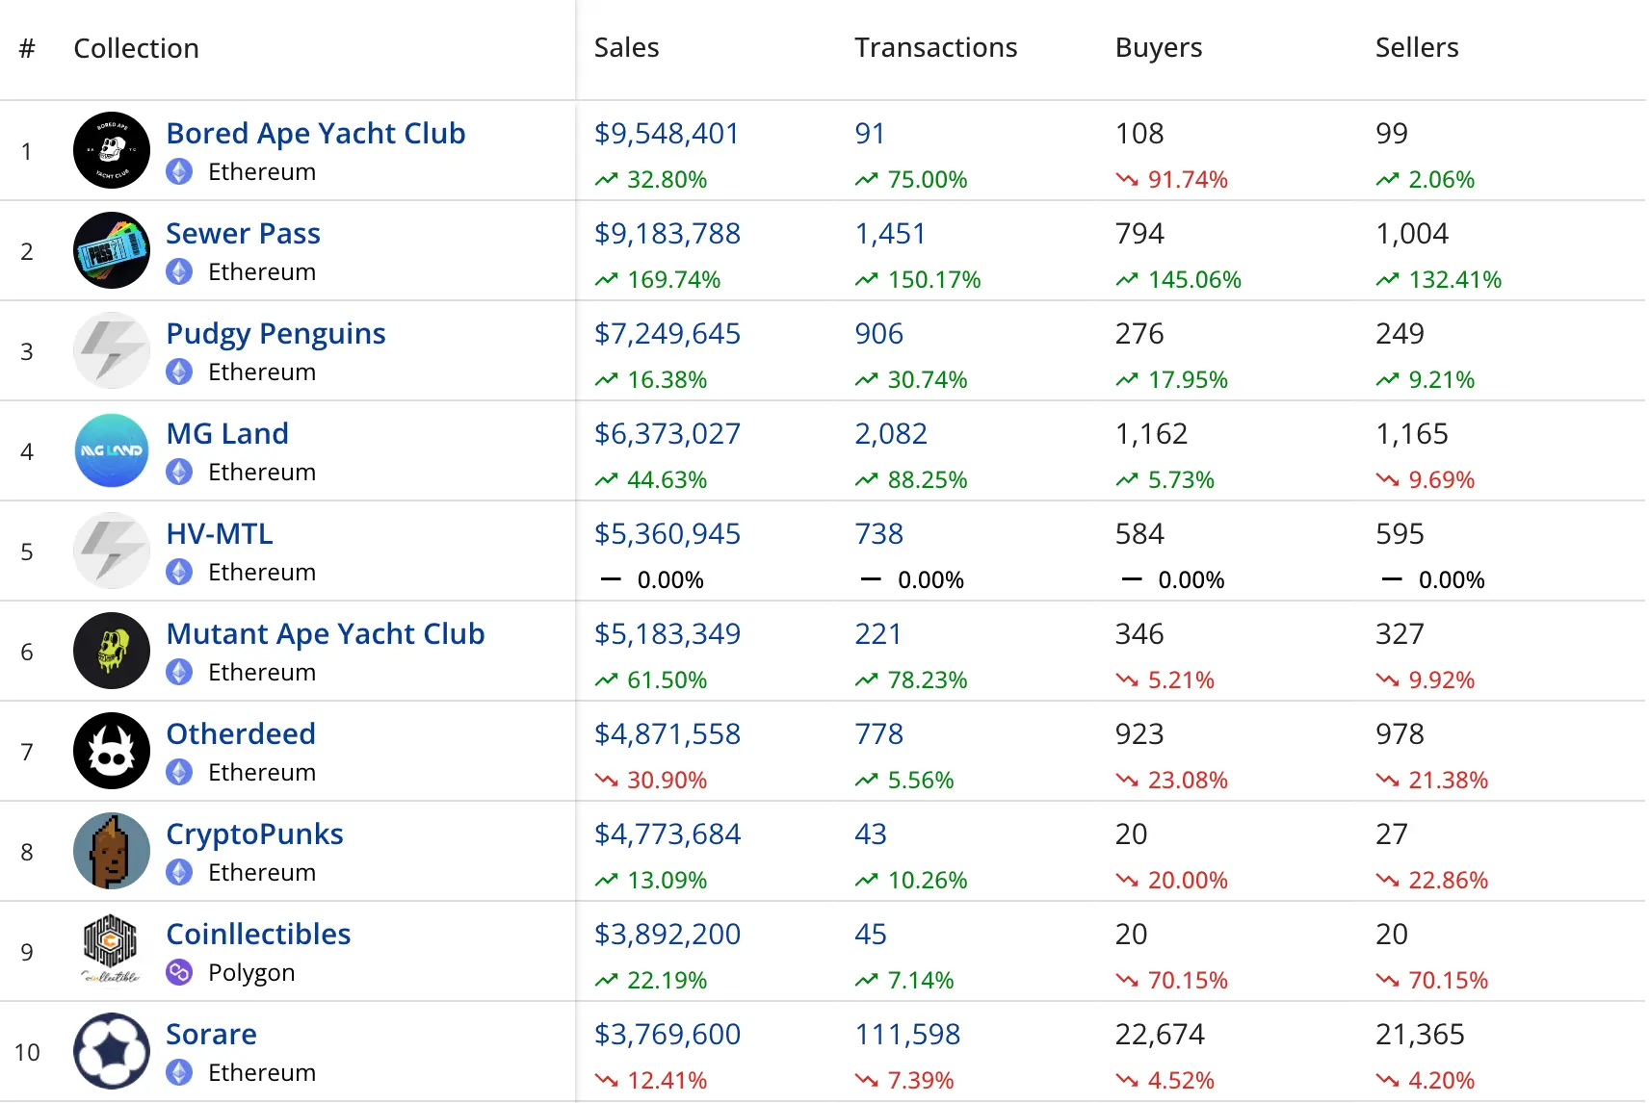Open the CryptoPunks collection link
The height and width of the screenshot is (1103, 1649).
coord(254,834)
